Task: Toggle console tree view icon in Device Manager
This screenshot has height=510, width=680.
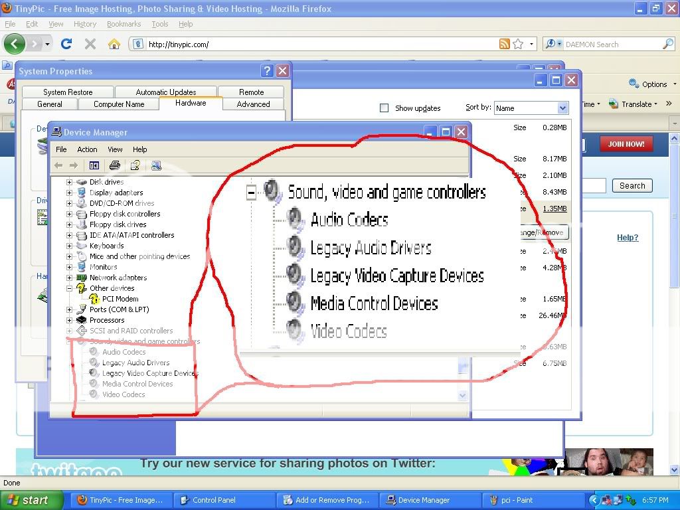Action: 94,165
